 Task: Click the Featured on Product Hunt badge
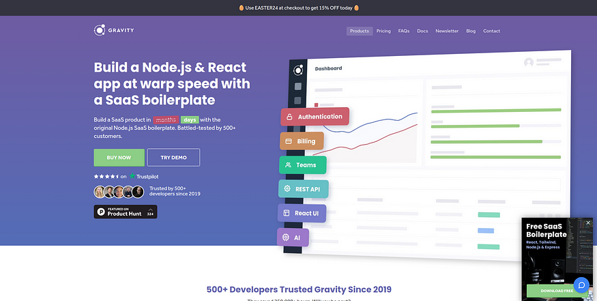126,212
